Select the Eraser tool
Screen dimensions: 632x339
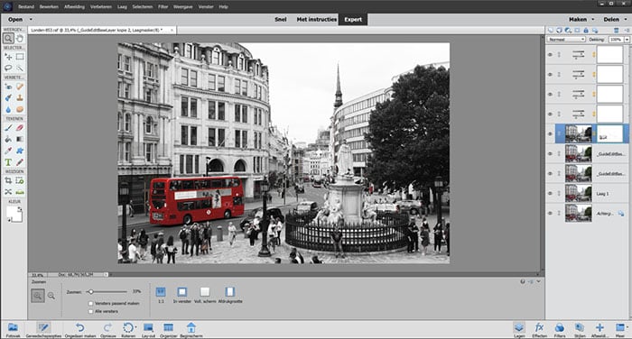(x=20, y=128)
